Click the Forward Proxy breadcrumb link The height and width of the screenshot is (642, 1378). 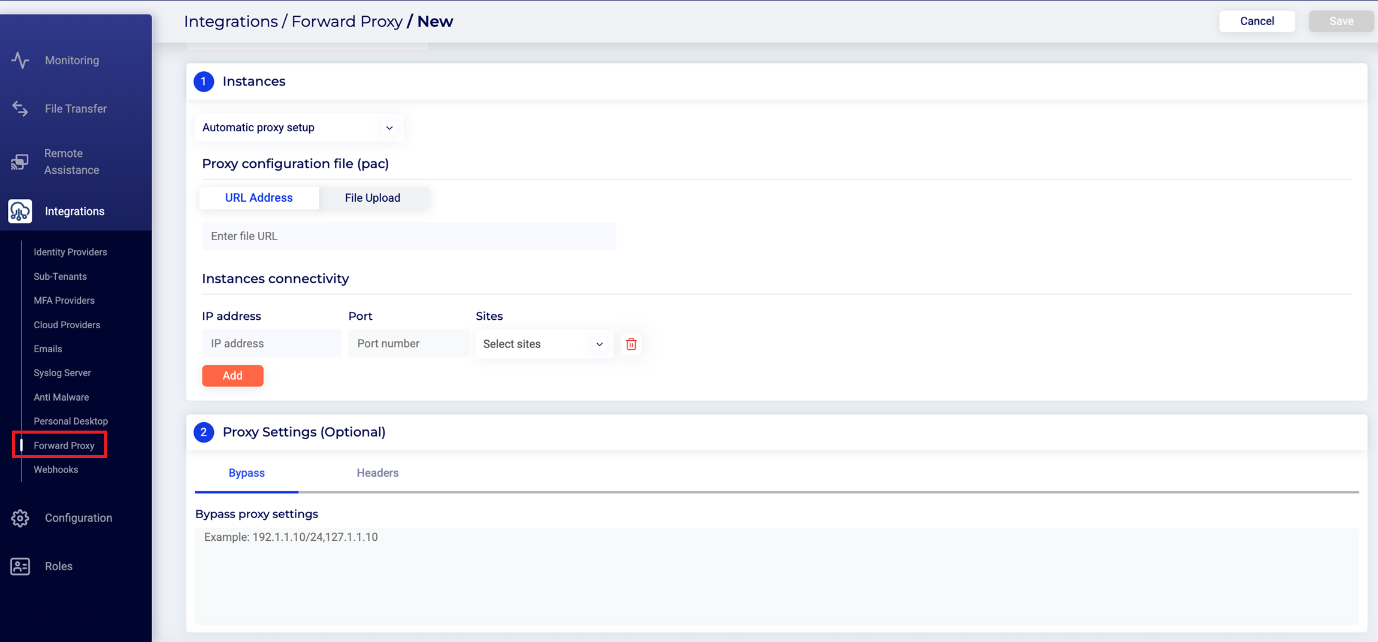click(347, 22)
